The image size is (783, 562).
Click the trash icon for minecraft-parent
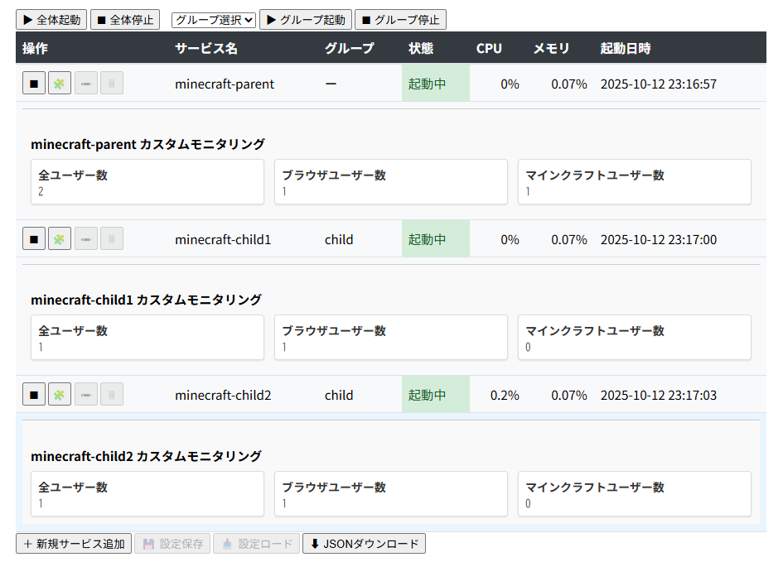(x=111, y=83)
